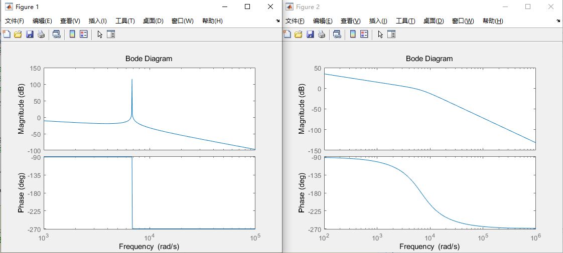Select the Edit Plot arrow in Figure 1

100,35
